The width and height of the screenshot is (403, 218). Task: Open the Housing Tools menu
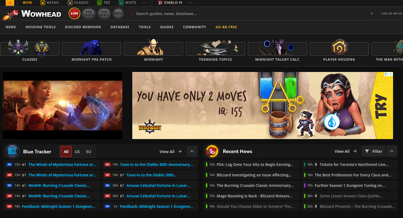click(41, 27)
